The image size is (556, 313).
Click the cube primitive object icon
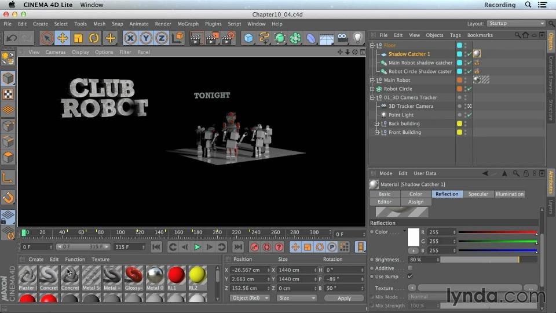248,38
